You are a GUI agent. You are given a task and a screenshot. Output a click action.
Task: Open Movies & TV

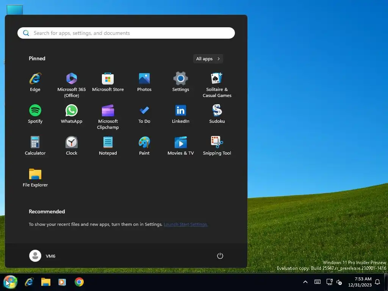tap(181, 145)
